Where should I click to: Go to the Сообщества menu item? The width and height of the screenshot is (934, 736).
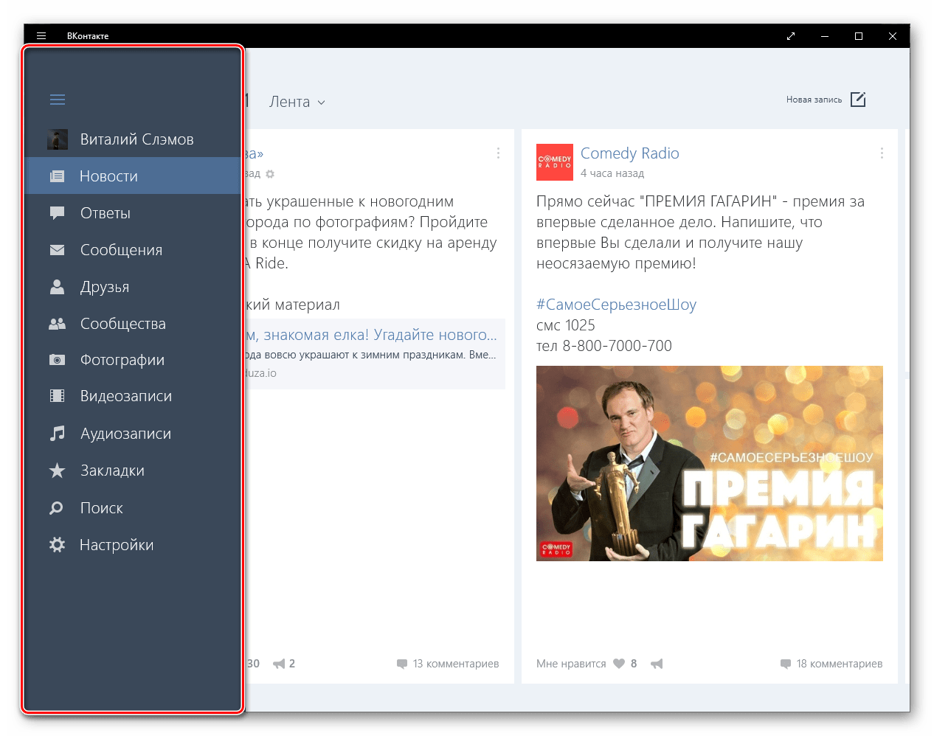pyautogui.click(x=133, y=324)
